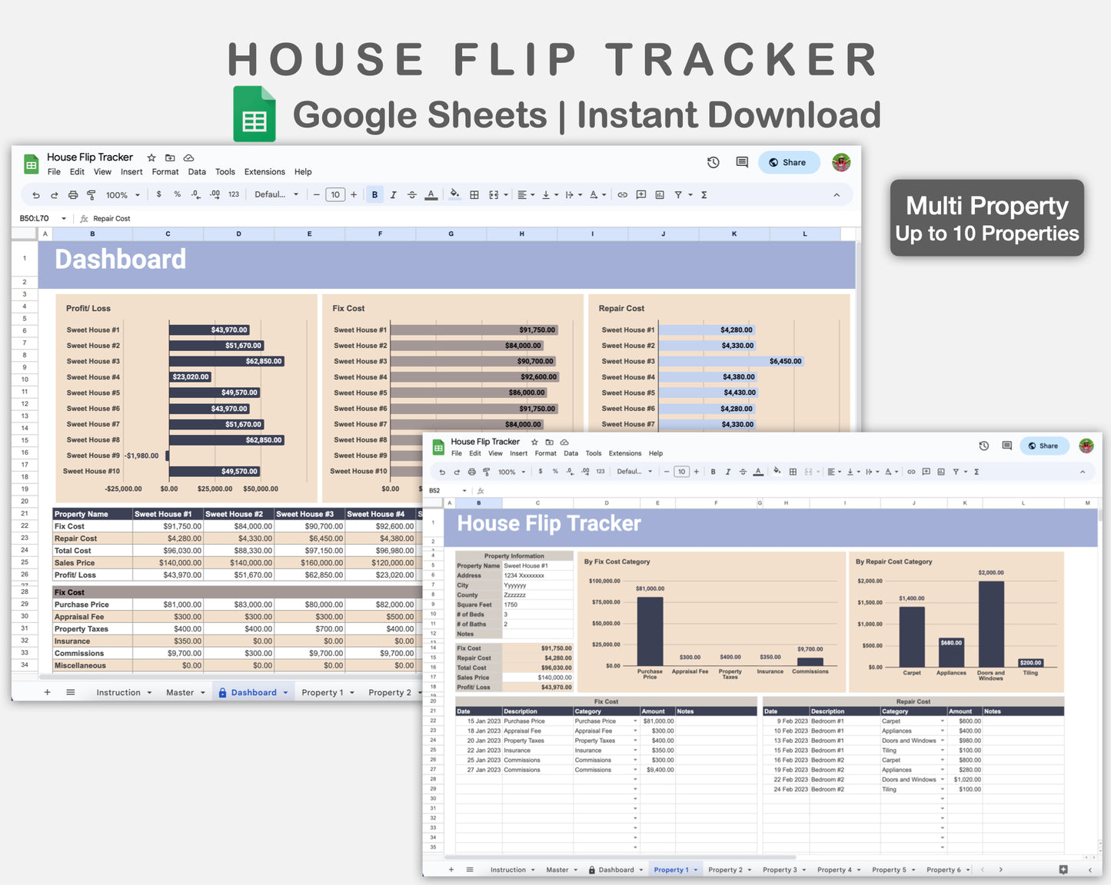Select the paint format tool
This screenshot has height=885, width=1111.
click(91, 194)
